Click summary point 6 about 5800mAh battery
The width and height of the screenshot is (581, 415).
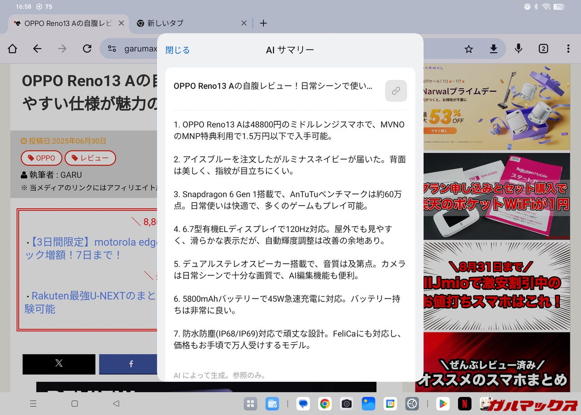click(287, 305)
